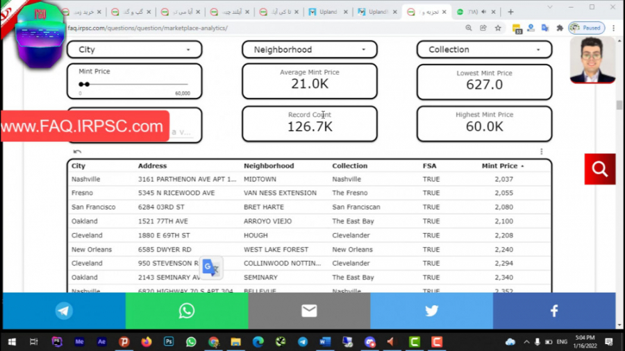Expand the Neighborhood dropdown filter
Screen dimensions: 625x351
309,50
